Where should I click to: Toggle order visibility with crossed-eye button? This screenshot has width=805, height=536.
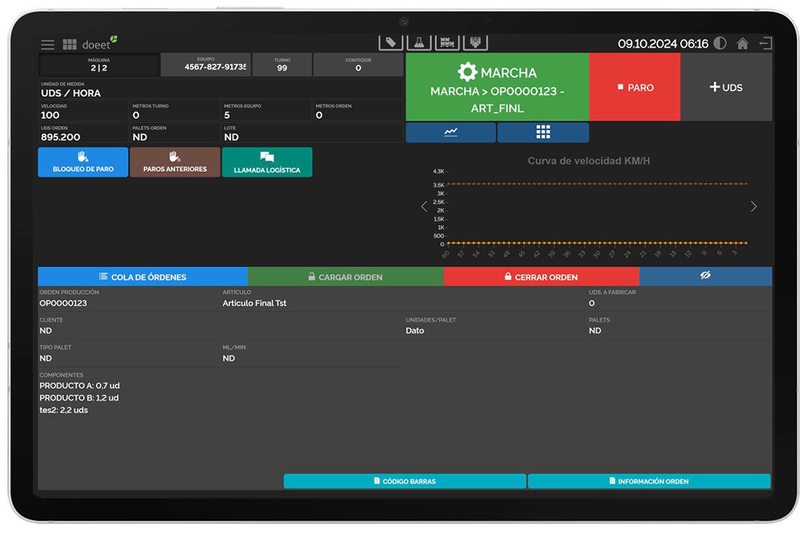pos(705,276)
